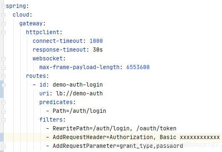Click the response-timeout value 30s

(98, 50)
